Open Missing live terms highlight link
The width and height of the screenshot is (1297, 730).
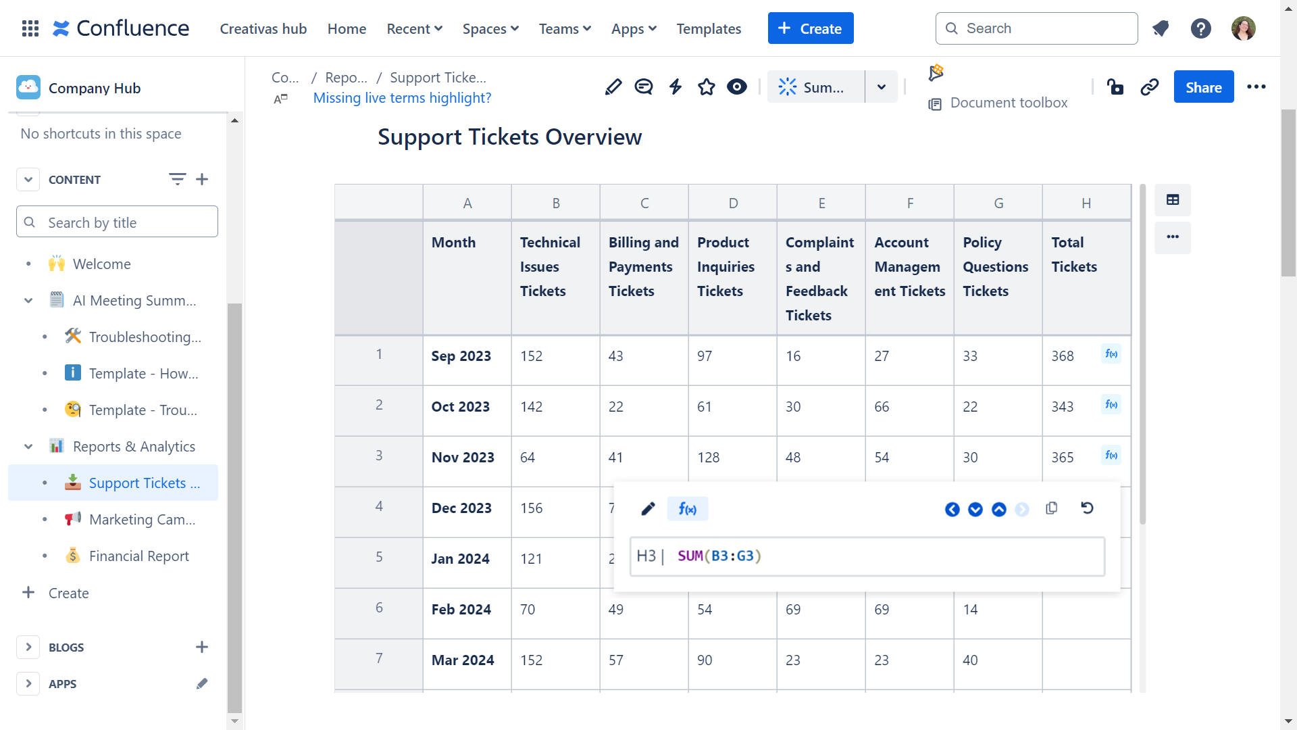(402, 98)
